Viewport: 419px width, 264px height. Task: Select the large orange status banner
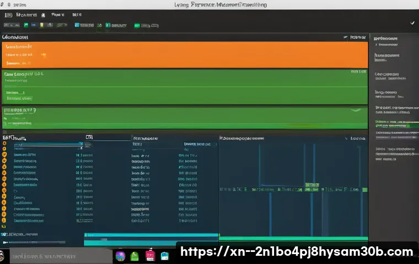185,54
